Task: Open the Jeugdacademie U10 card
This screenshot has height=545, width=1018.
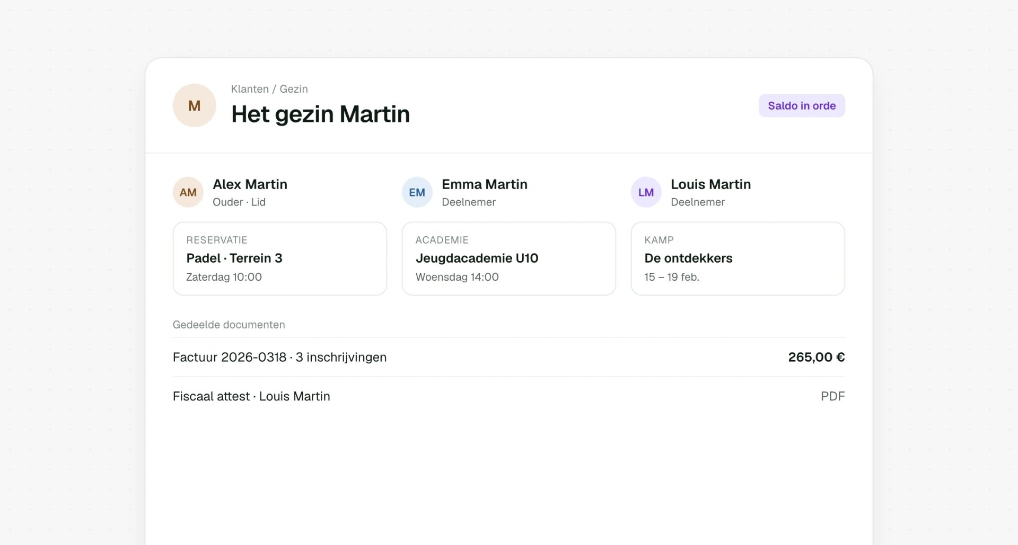Action: 509,258
